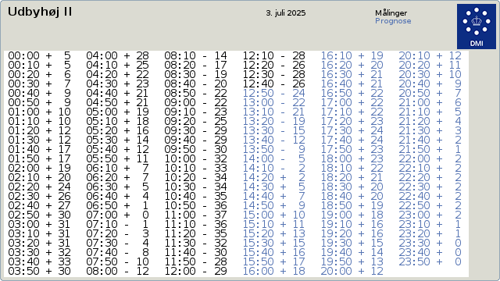Click the 08:10 - 14 measurement row

click(x=195, y=55)
